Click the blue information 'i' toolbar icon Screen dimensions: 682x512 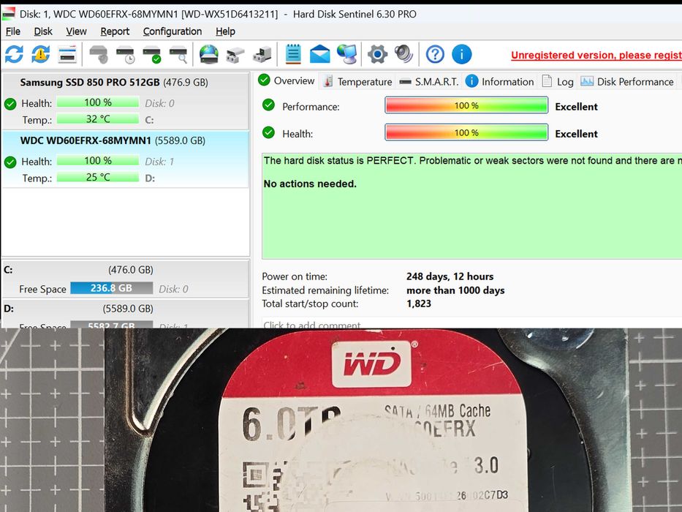pyautogui.click(x=461, y=54)
